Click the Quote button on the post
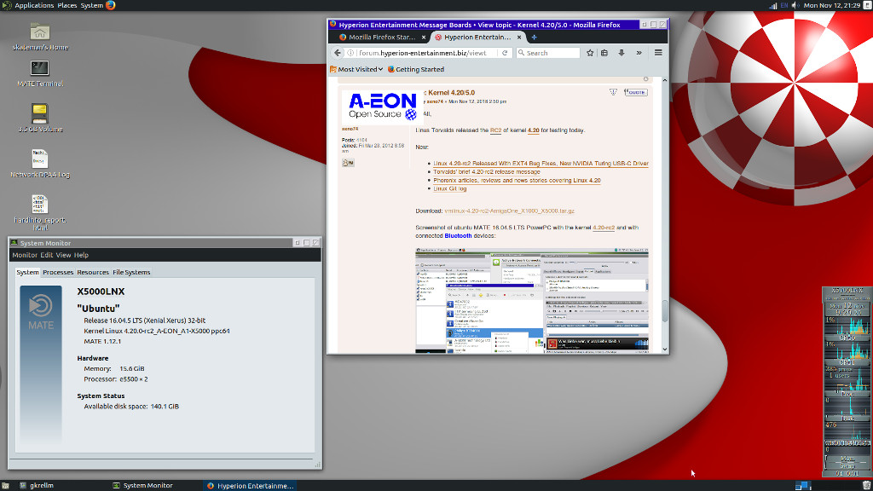873x491 pixels. click(x=635, y=92)
